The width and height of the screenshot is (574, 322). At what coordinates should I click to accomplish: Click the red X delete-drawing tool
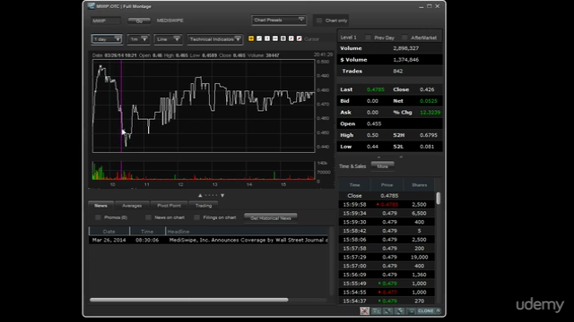[x=291, y=38]
